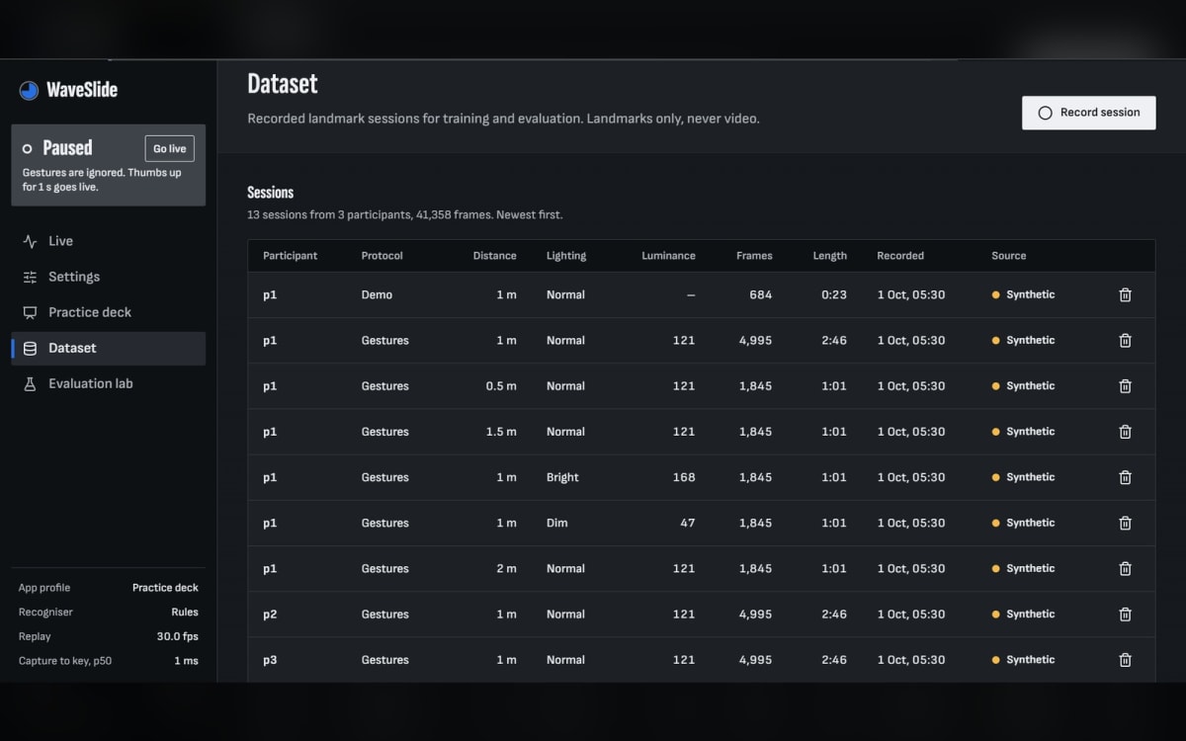Click the Lighting column header
1186x741 pixels.
[x=566, y=256]
